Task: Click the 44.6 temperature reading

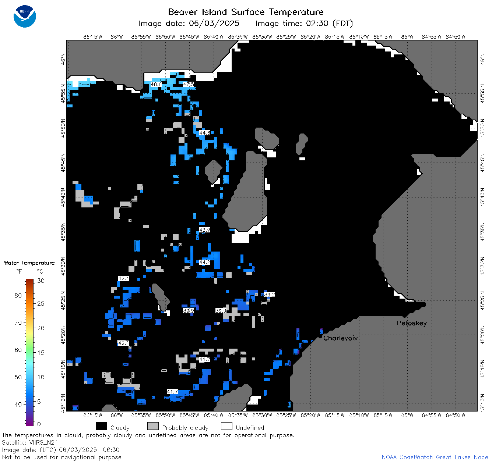Action: click(205, 133)
